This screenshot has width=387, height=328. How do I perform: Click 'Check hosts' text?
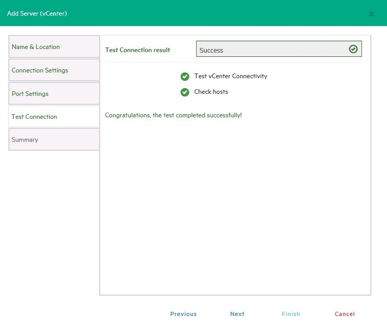[211, 92]
